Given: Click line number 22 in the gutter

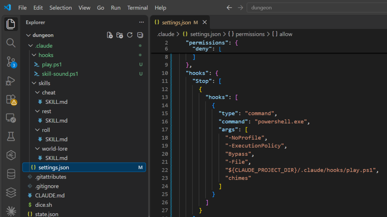Looking at the screenshot, I should 165,170.
